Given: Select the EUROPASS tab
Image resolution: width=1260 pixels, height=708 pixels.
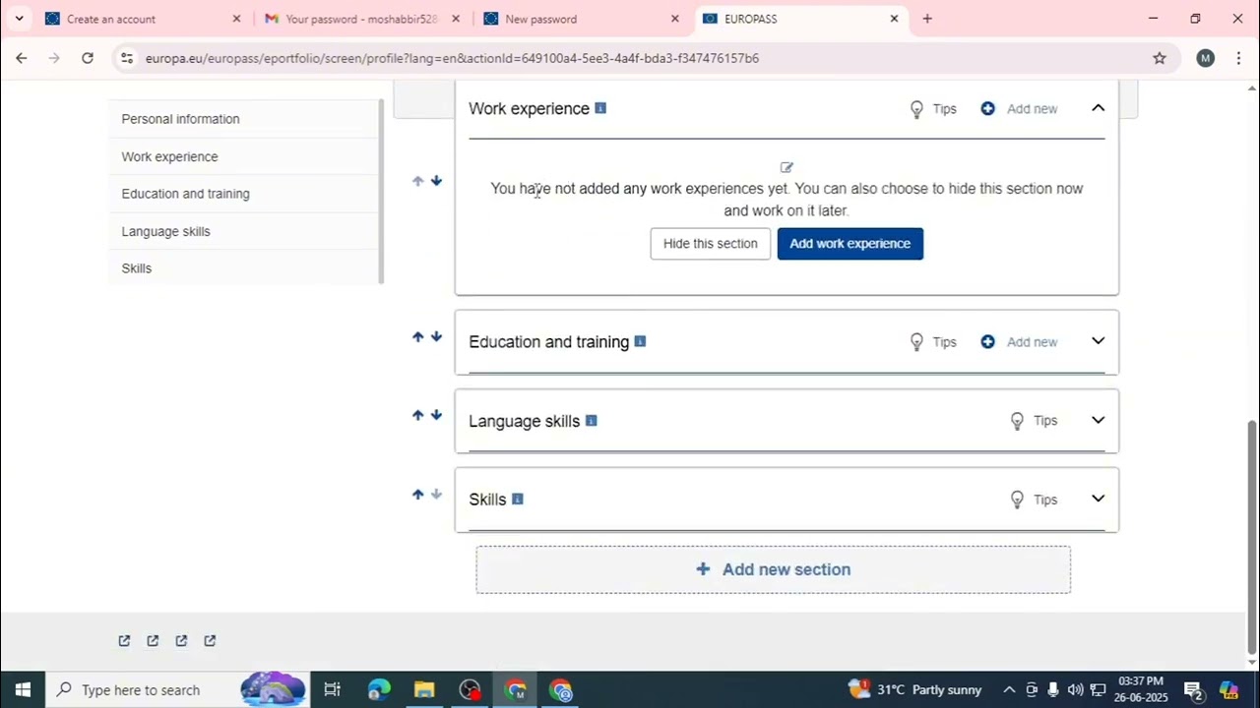Looking at the screenshot, I should (800, 19).
